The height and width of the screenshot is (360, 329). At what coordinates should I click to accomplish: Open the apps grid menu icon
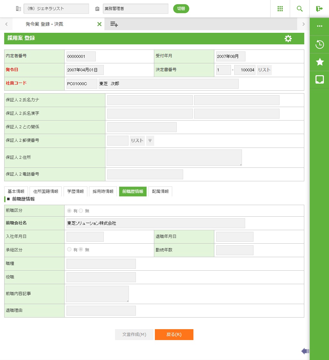280,9
